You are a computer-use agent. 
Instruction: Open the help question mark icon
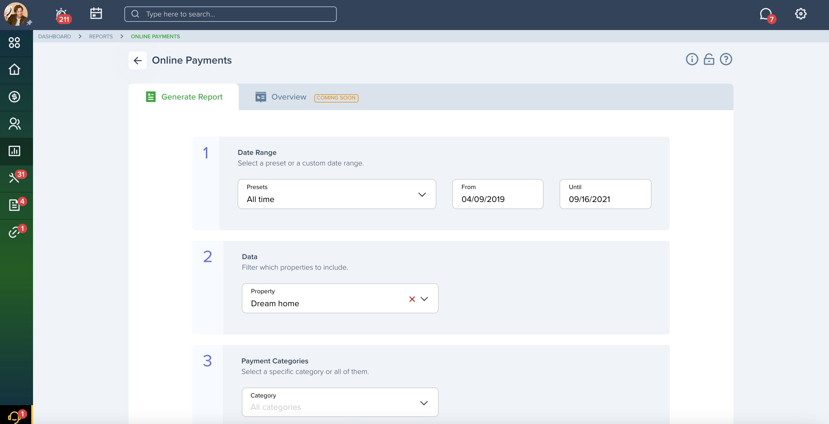click(726, 59)
